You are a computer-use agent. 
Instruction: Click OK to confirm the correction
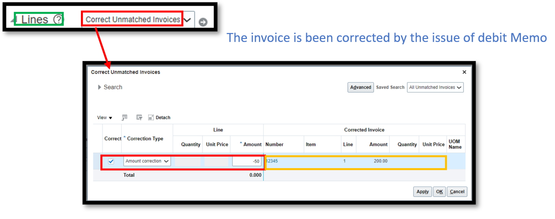tap(439, 192)
